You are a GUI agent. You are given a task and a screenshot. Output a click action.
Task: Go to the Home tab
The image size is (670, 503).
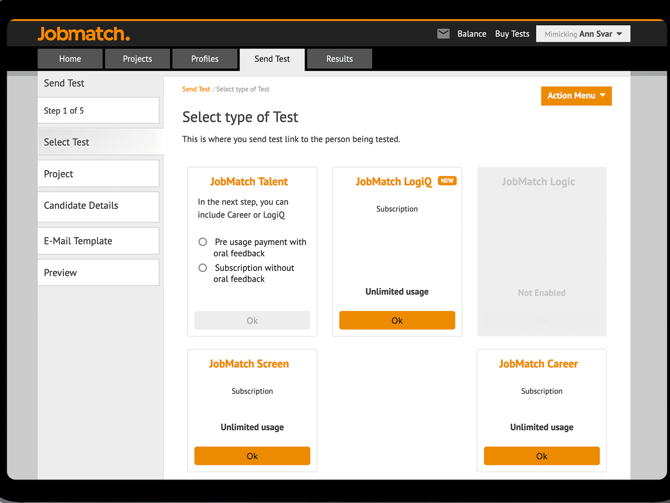tap(70, 59)
